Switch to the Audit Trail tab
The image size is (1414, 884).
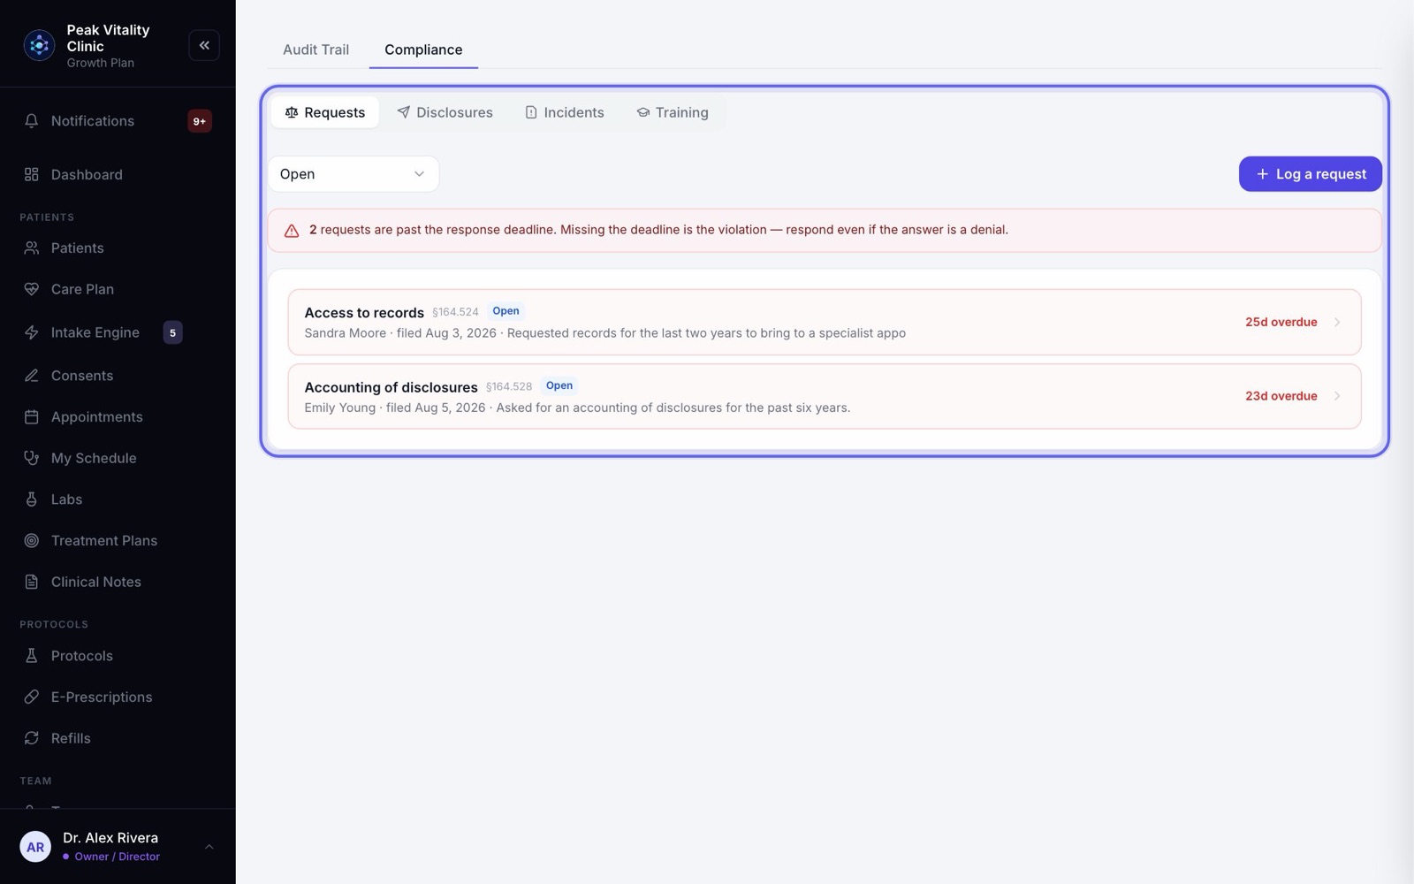tap(315, 50)
